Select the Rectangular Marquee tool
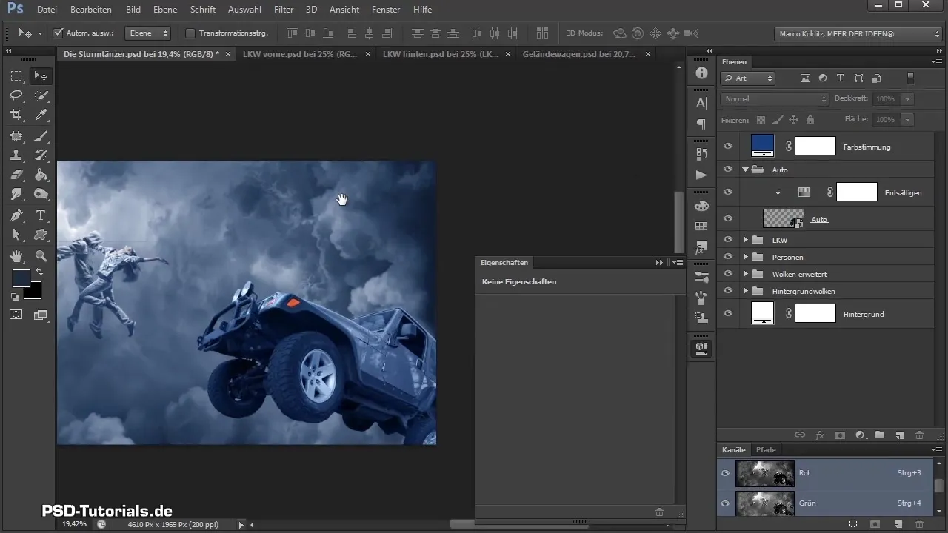The height and width of the screenshot is (533, 948). pos(16,76)
